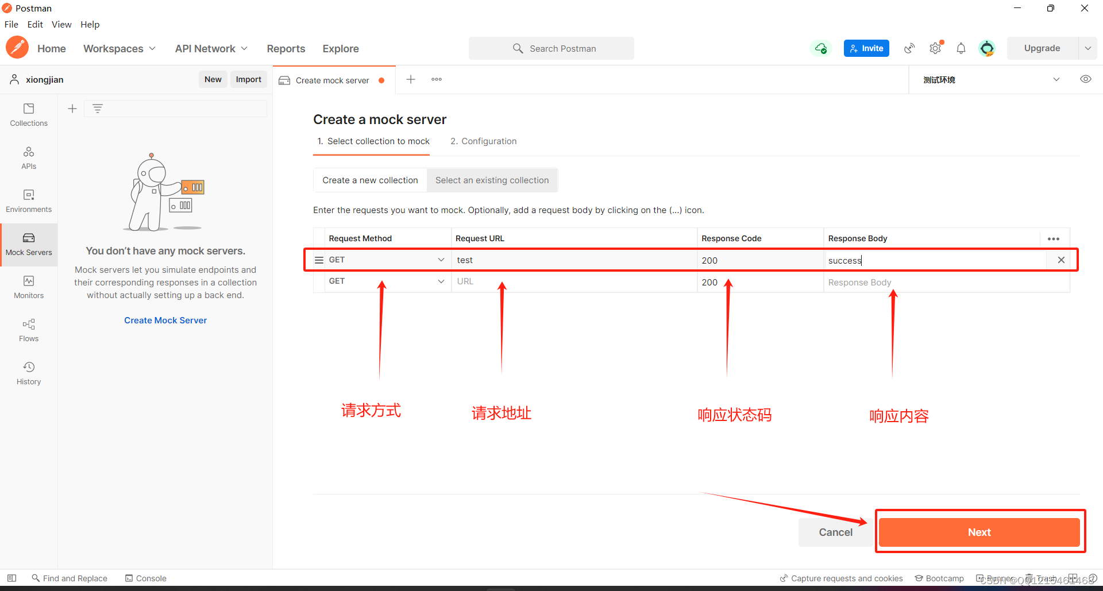
Task: Click the Import button
Action: (x=249, y=79)
